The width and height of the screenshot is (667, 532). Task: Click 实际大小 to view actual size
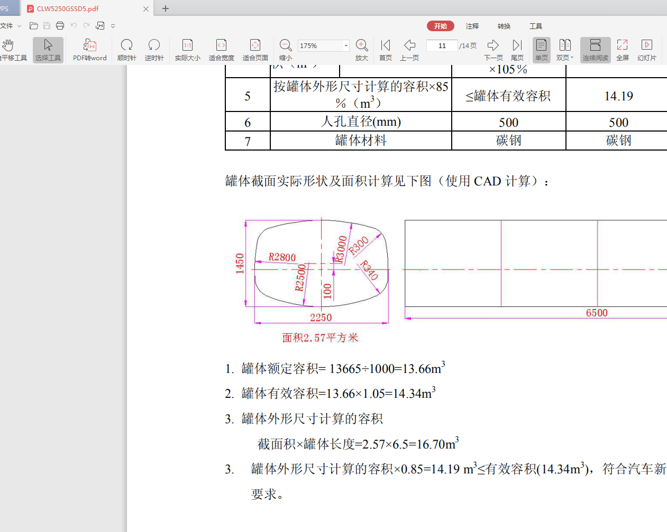[x=187, y=50]
